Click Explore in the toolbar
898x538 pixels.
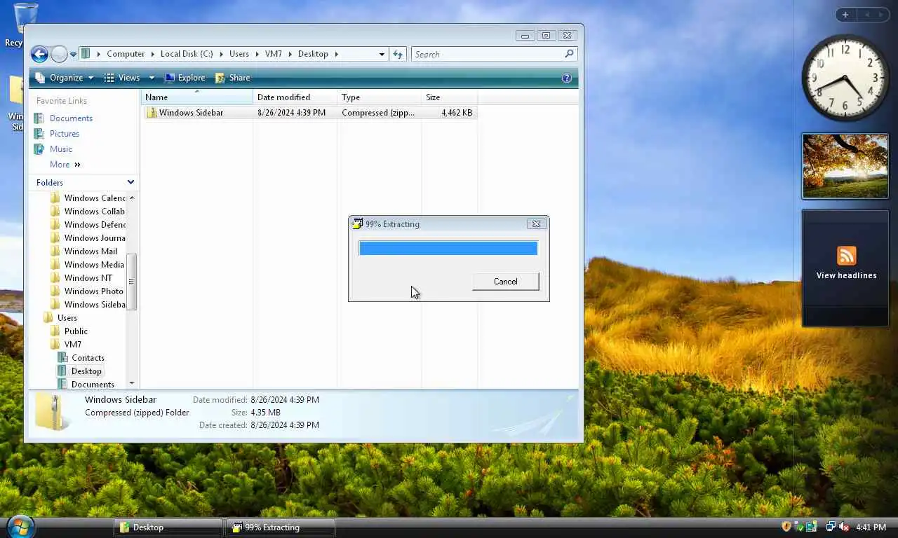point(185,78)
